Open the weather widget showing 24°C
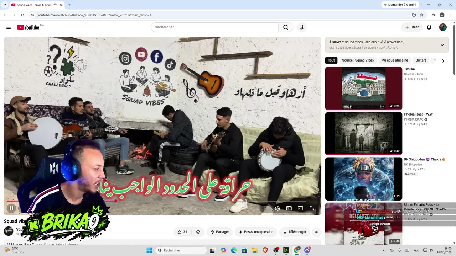The height and width of the screenshot is (256, 456). (15, 250)
